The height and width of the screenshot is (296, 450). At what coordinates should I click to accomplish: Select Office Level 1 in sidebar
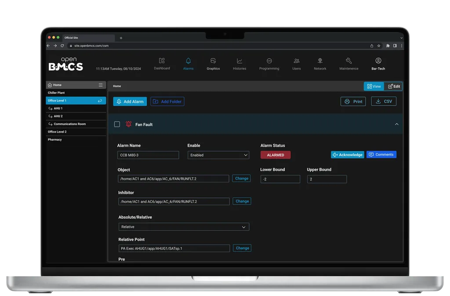[x=76, y=100]
